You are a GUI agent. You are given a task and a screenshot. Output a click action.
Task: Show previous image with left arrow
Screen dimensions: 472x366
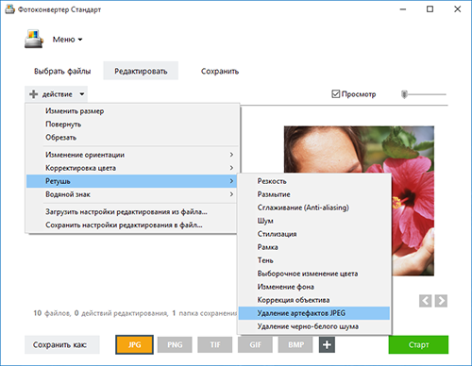[426, 301]
